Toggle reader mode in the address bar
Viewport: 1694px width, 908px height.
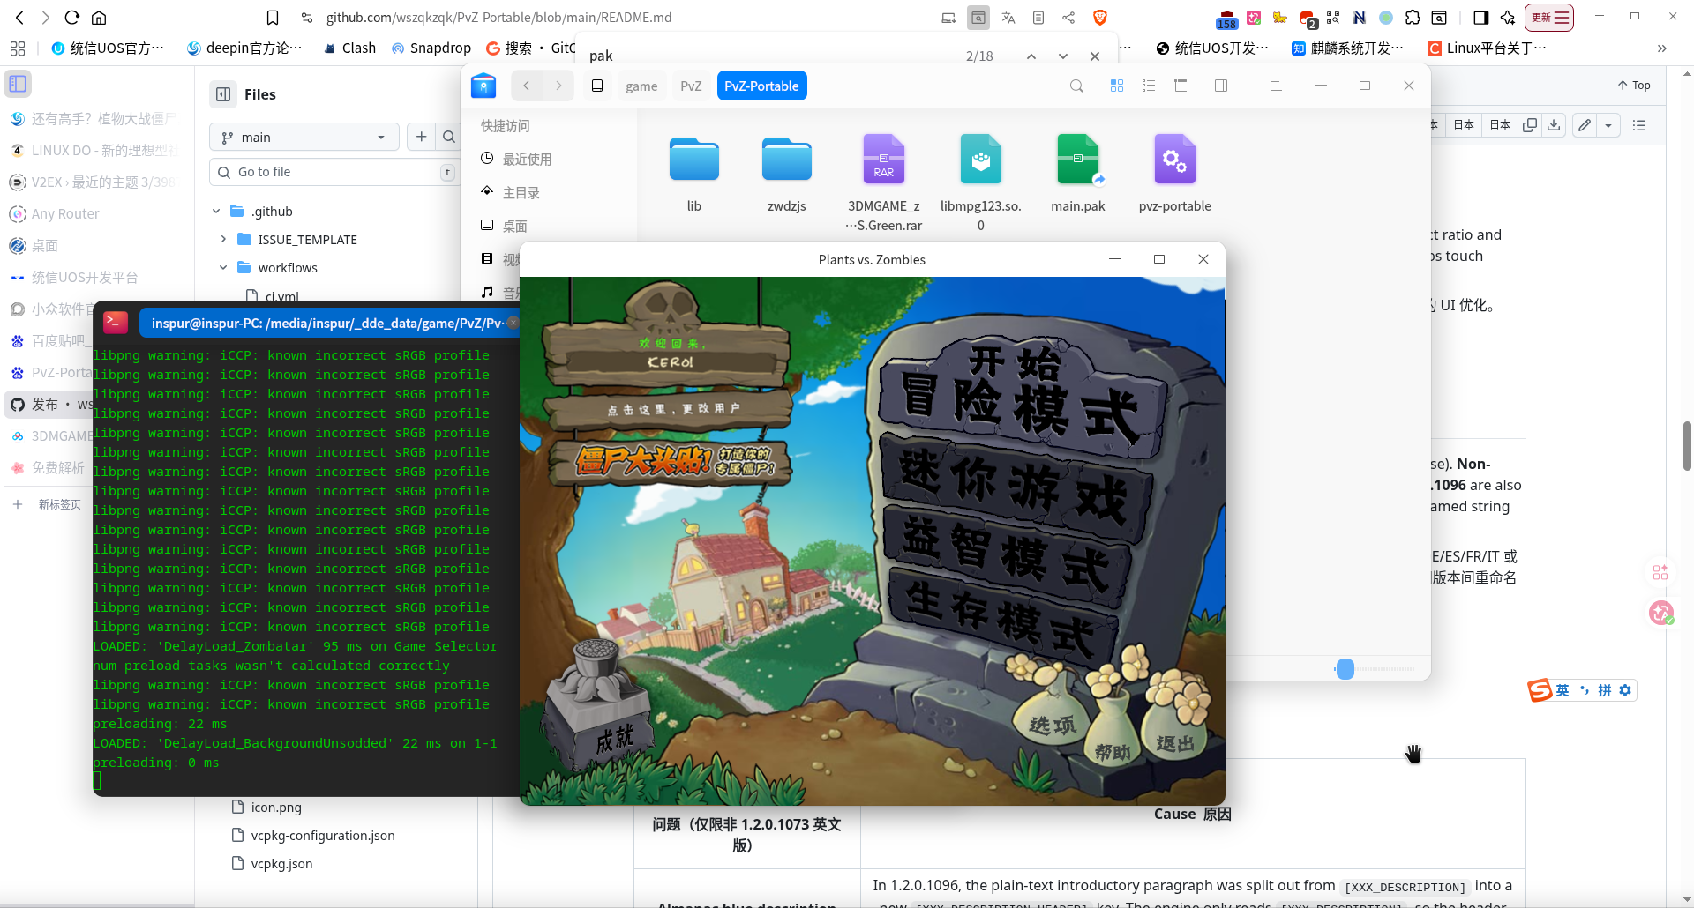[x=1038, y=17]
